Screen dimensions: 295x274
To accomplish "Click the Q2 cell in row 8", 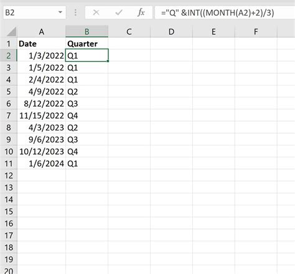I will [87, 127].
